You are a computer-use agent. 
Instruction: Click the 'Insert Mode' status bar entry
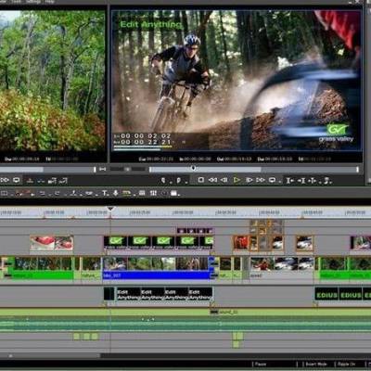[316, 365]
